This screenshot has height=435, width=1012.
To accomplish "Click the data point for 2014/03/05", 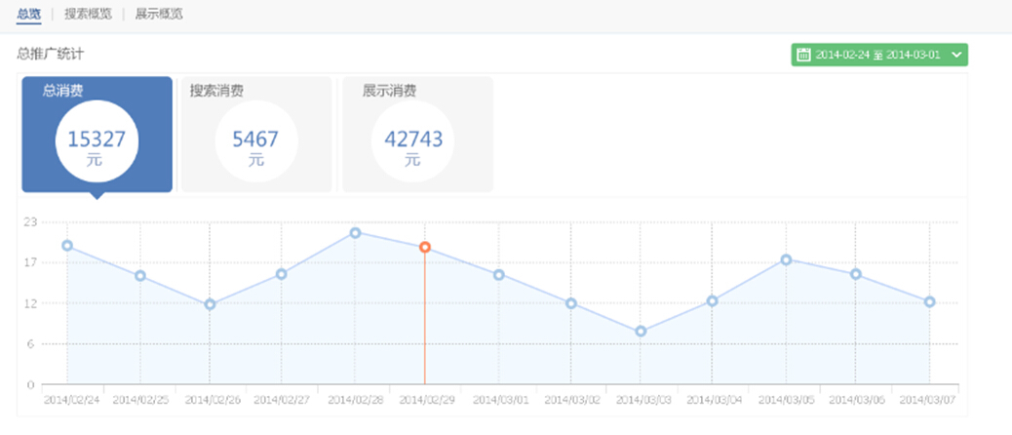I will click(x=785, y=259).
